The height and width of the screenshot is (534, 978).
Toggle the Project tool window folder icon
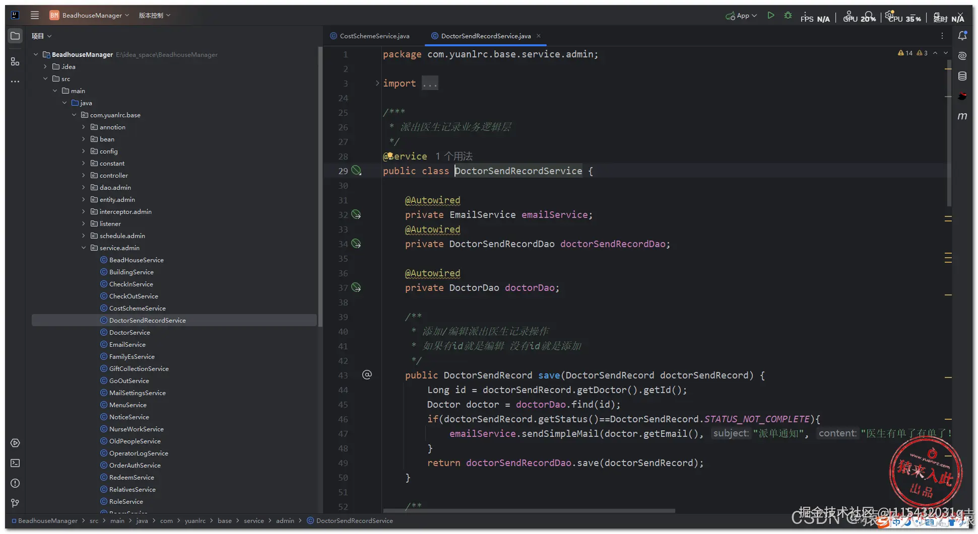click(x=15, y=36)
